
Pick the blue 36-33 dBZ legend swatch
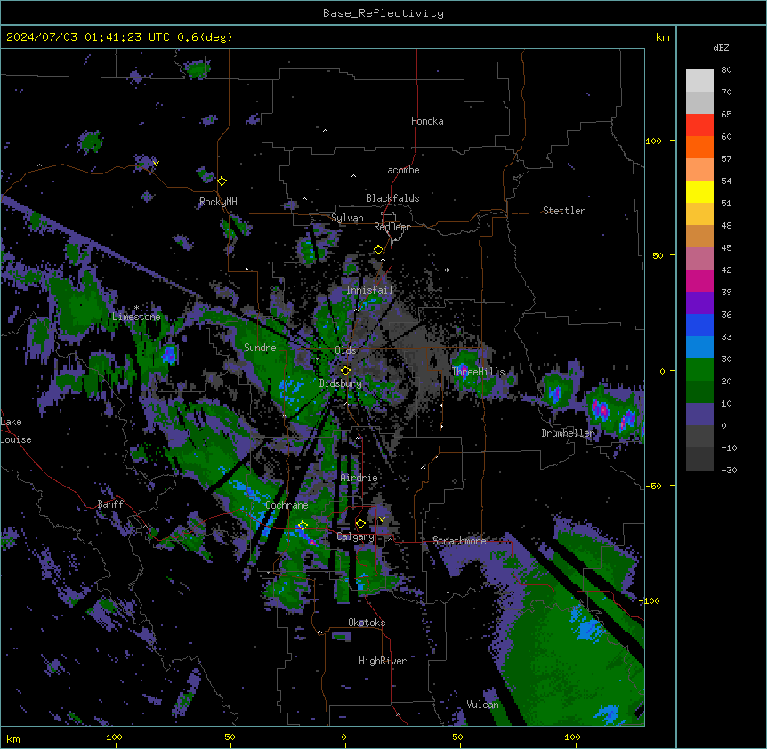pyautogui.click(x=699, y=325)
